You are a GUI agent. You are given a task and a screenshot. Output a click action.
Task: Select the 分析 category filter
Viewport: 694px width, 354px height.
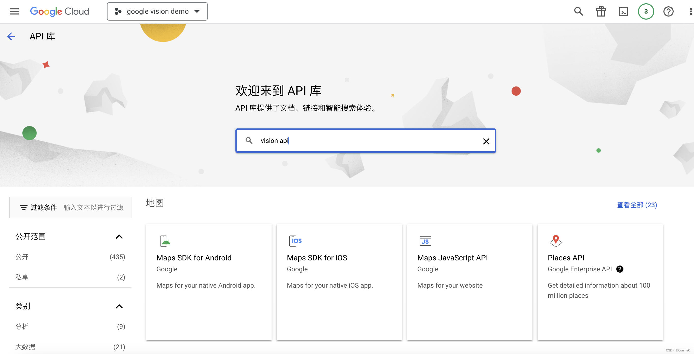point(22,327)
